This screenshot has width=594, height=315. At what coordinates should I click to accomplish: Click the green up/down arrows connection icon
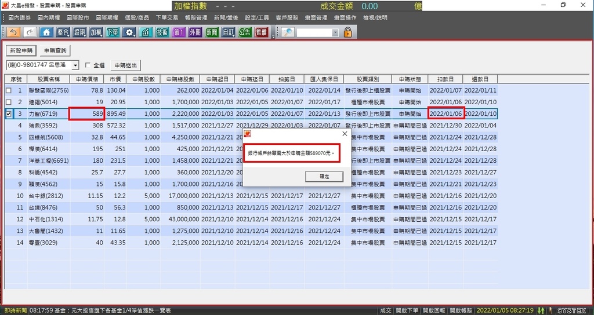coord(541,310)
